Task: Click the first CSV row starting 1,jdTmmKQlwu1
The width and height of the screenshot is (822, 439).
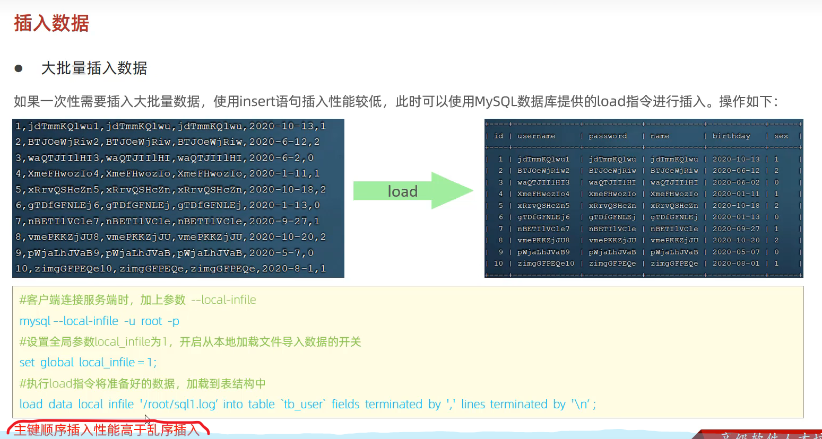Action: point(170,126)
